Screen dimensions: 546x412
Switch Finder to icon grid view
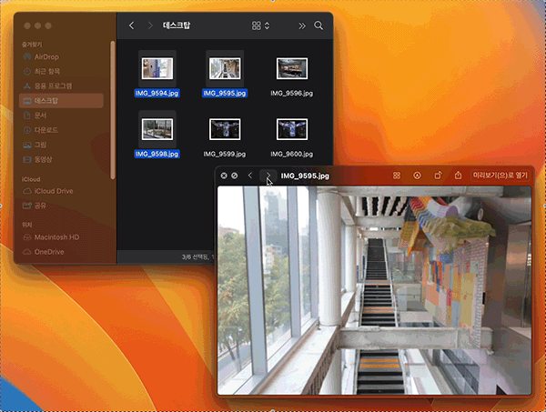[x=257, y=25]
